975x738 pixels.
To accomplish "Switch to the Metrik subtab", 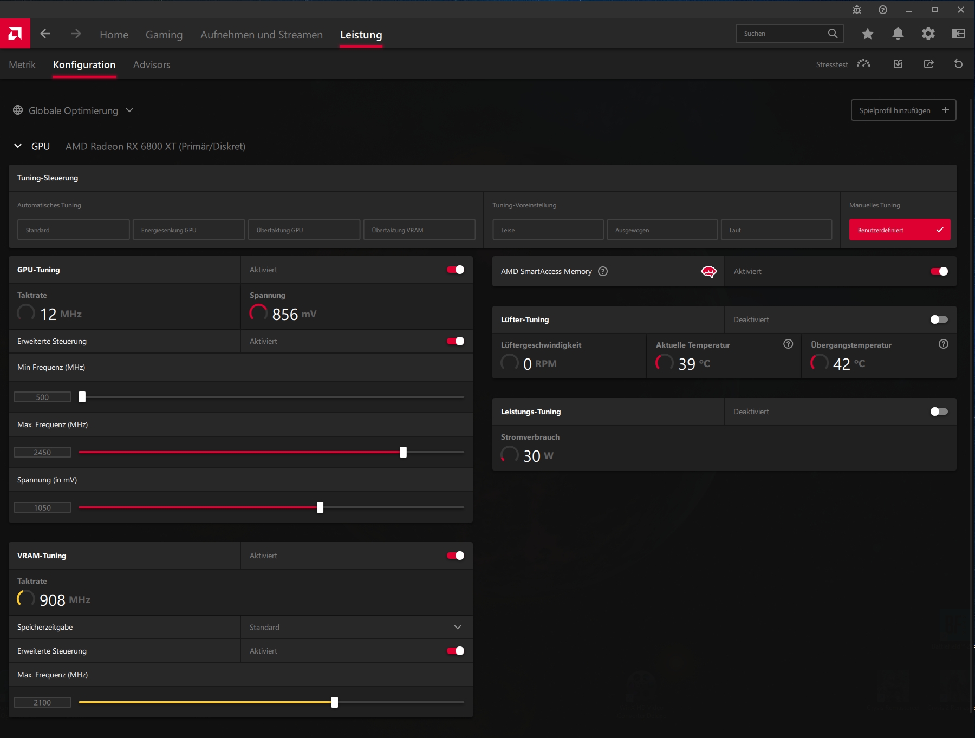I will click(x=22, y=64).
